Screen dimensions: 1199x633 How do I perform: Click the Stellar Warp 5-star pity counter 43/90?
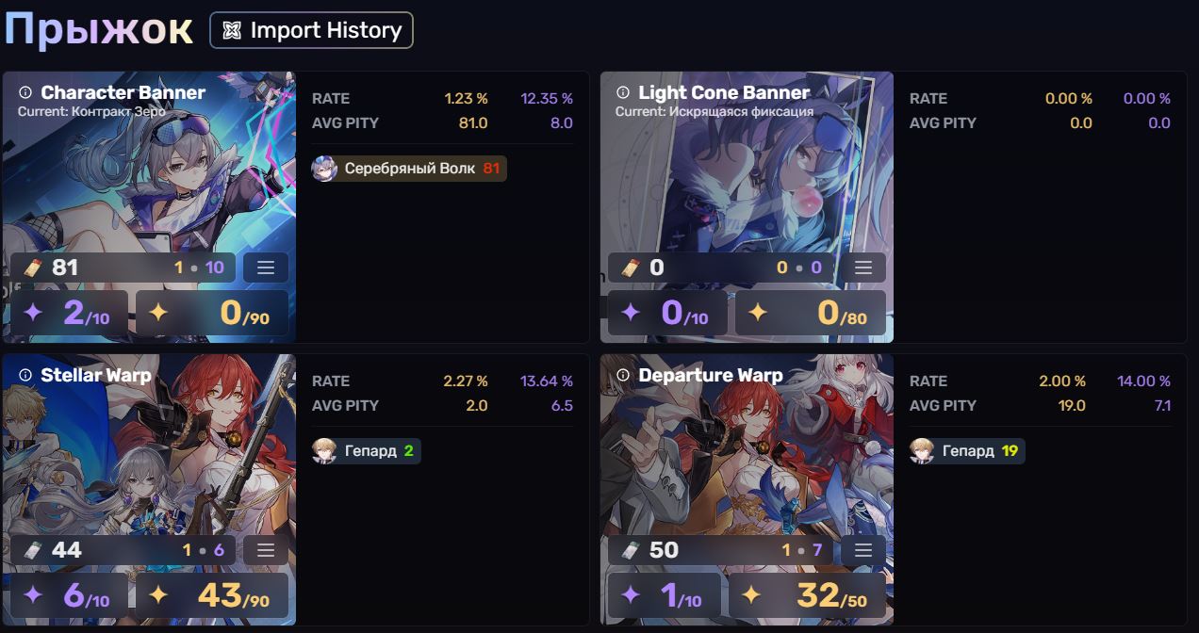click(211, 595)
